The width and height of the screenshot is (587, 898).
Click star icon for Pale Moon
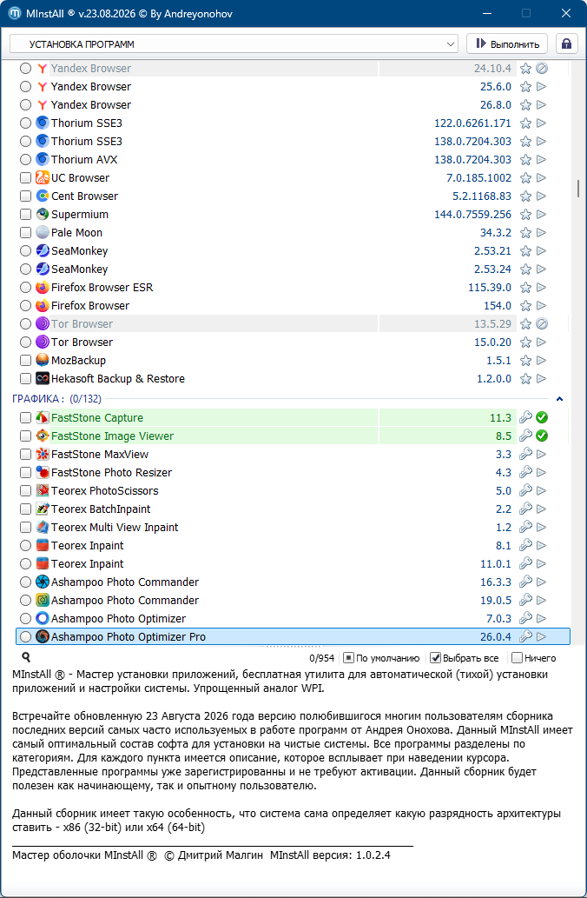(525, 233)
